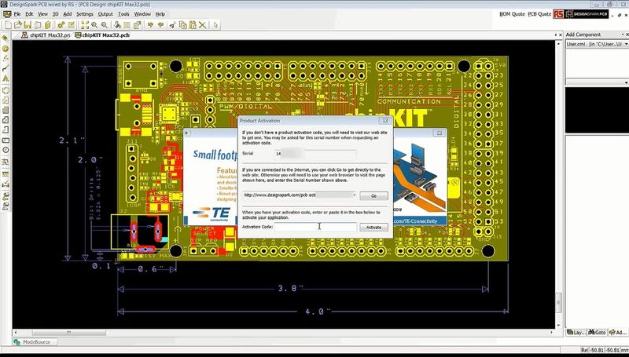Expand the designspark URL dropdown

354,195
